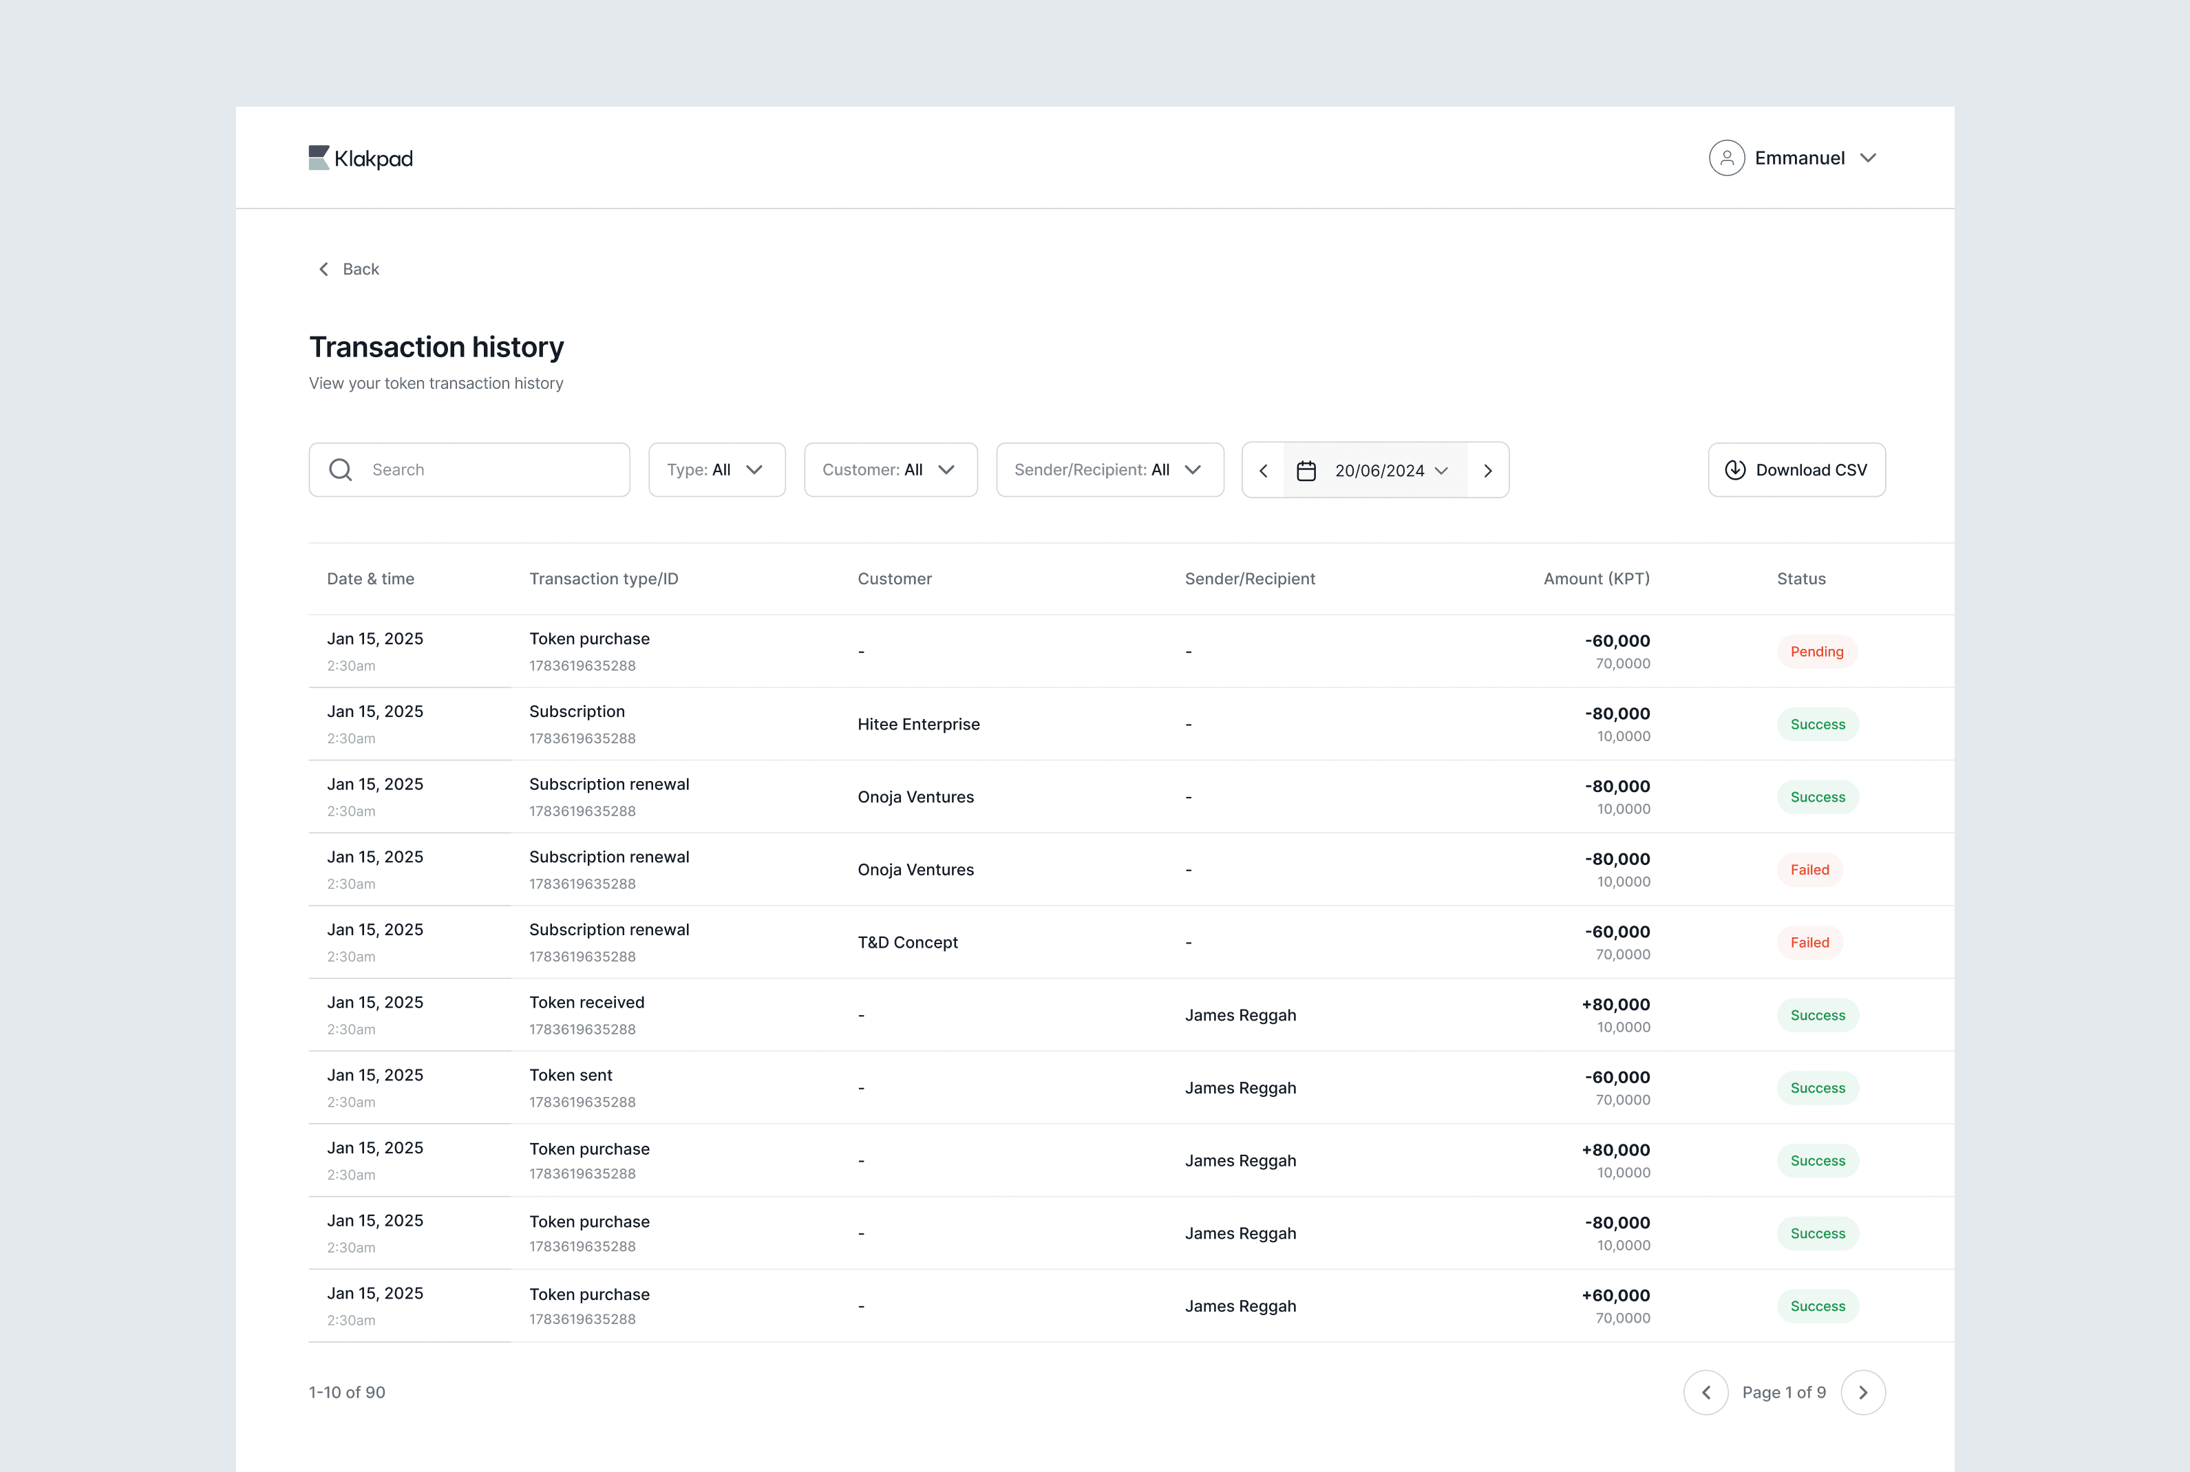Go to next page with circular arrow
Image resolution: width=2190 pixels, height=1472 pixels.
pyautogui.click(x=1862, y=1392)
